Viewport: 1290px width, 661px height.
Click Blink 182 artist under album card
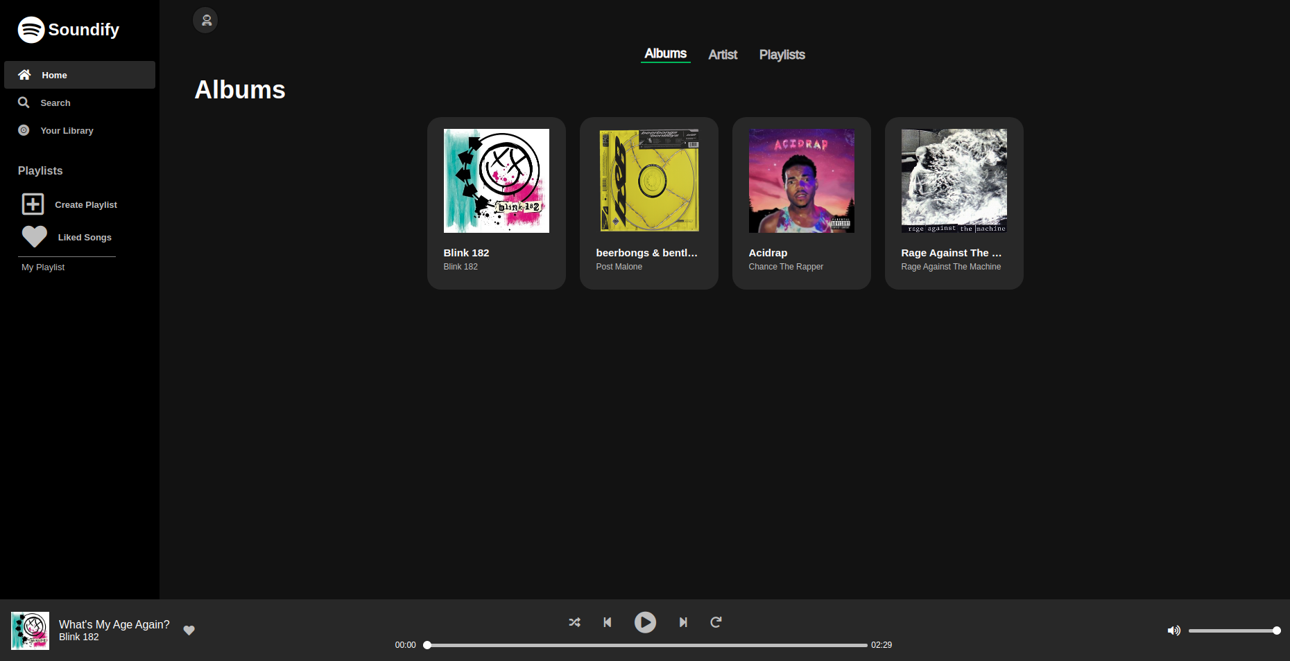(461, 267)
